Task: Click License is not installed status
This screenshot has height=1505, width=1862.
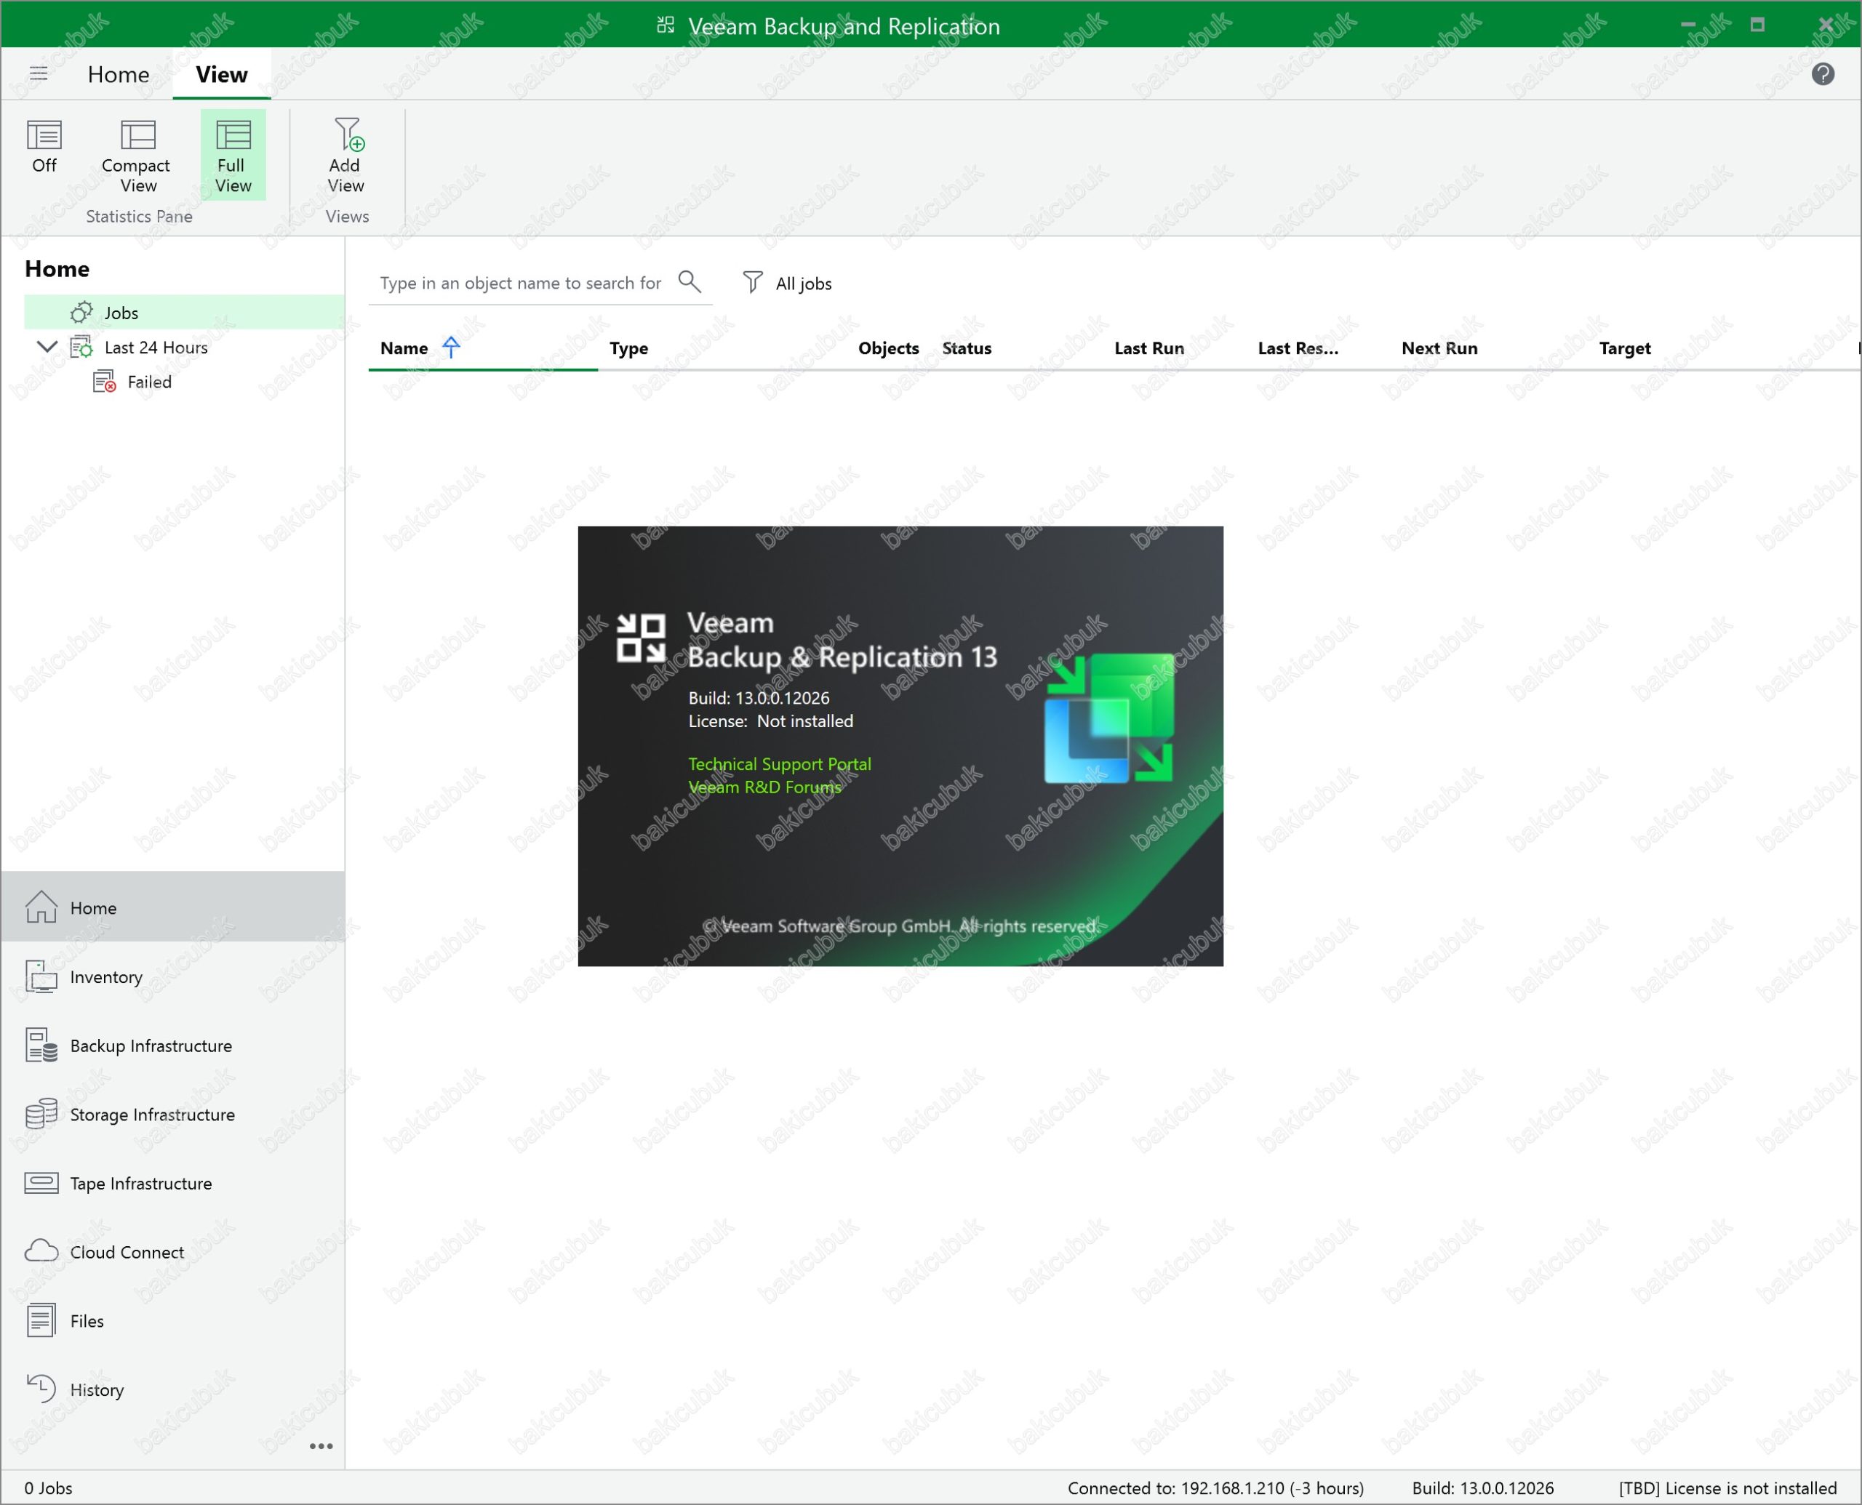Action: 1727,1488
